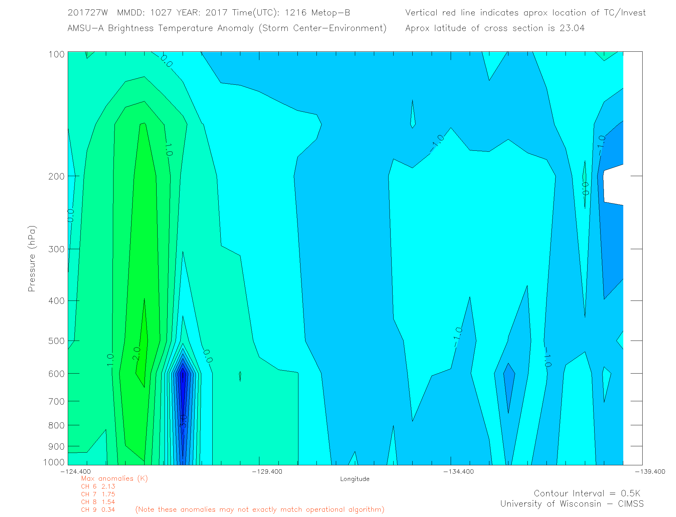This screenshot has height=517, width=676.
Task: Click the Max anomalies (K) heading
Action: [114, 478]
